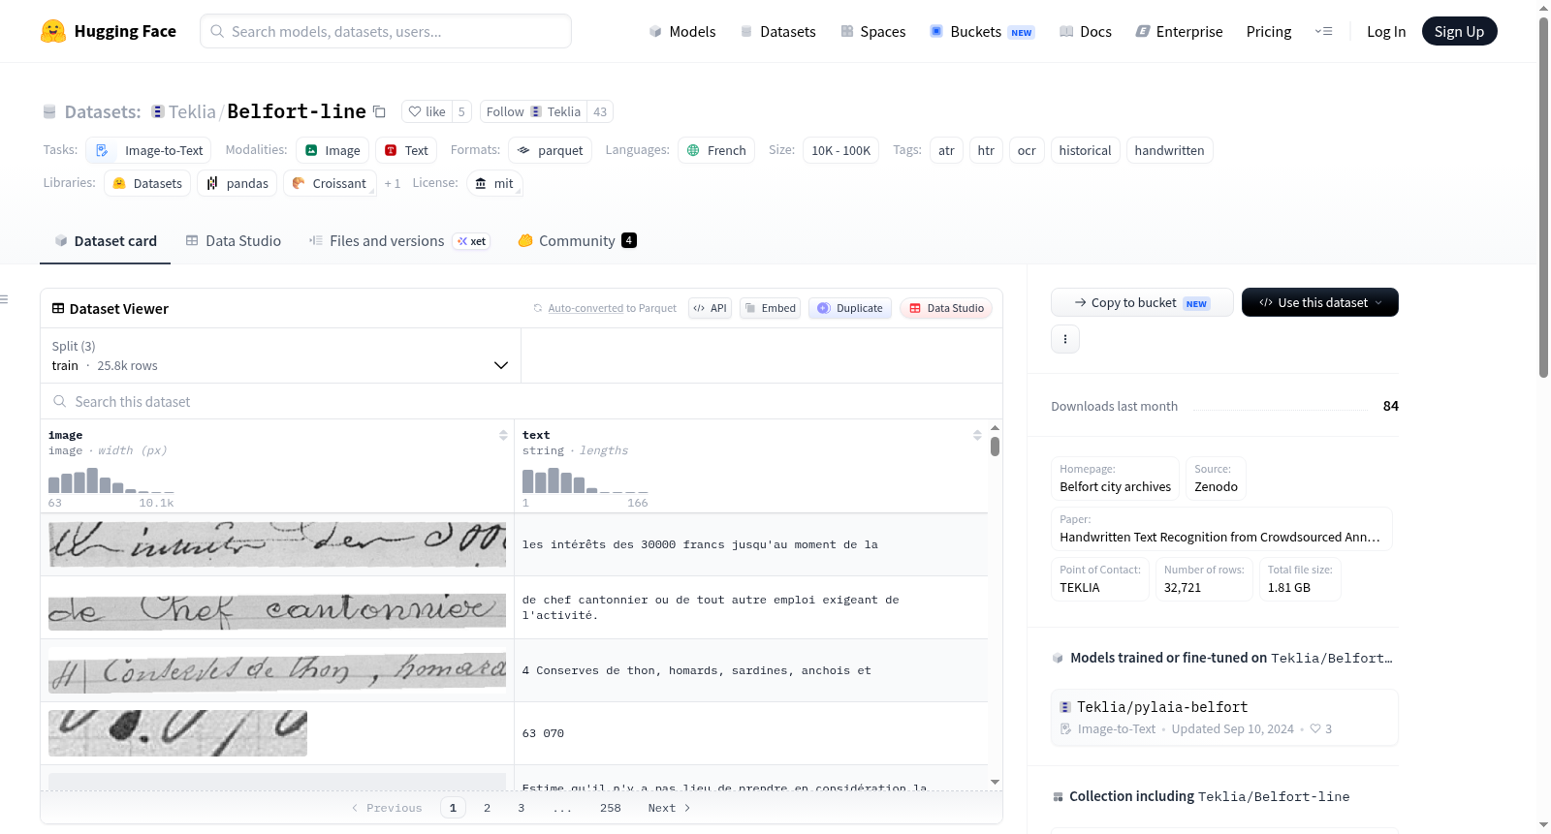
Task: Click the Hugging Face logo icon
Action: click(53, 31)
